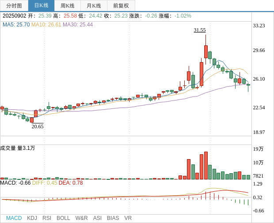Click the 10万 volume axis label
The width and height of the screenshot is (274, 223).
point(258,163)
